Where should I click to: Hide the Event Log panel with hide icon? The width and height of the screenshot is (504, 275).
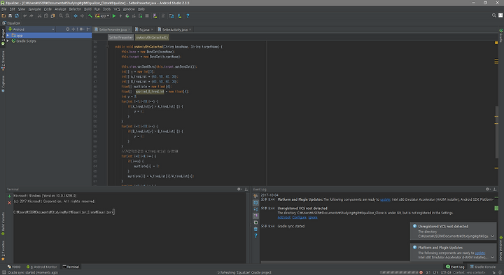pyautogui.click(x=495, y=189)
